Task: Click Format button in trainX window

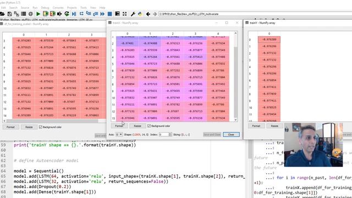Action: (x=119, y=126)
